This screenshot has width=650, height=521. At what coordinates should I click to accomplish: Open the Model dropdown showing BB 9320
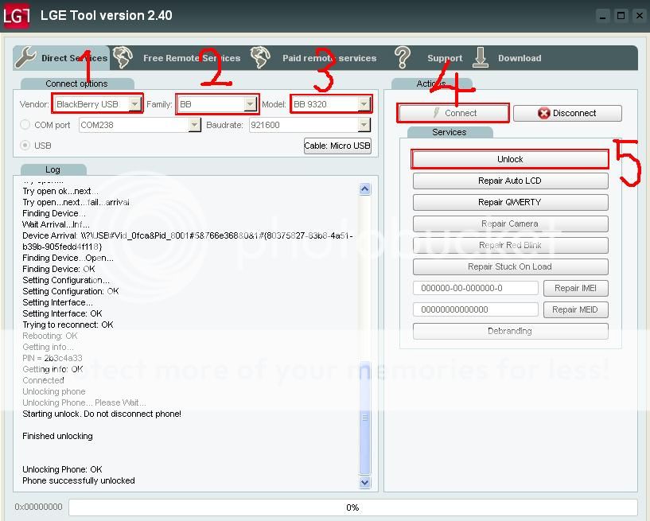(364, 104)
